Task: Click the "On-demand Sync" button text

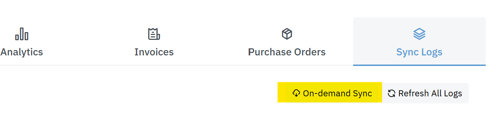Action: point(338,93)
